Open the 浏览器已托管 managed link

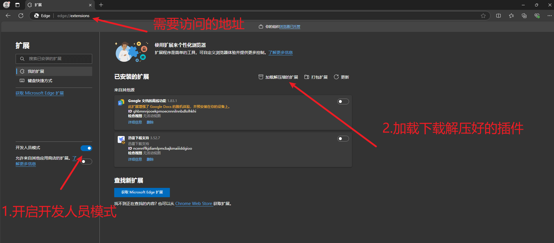[x=290, y=27]
